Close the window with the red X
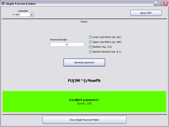 pyautogui.click(x=166, y=3)
